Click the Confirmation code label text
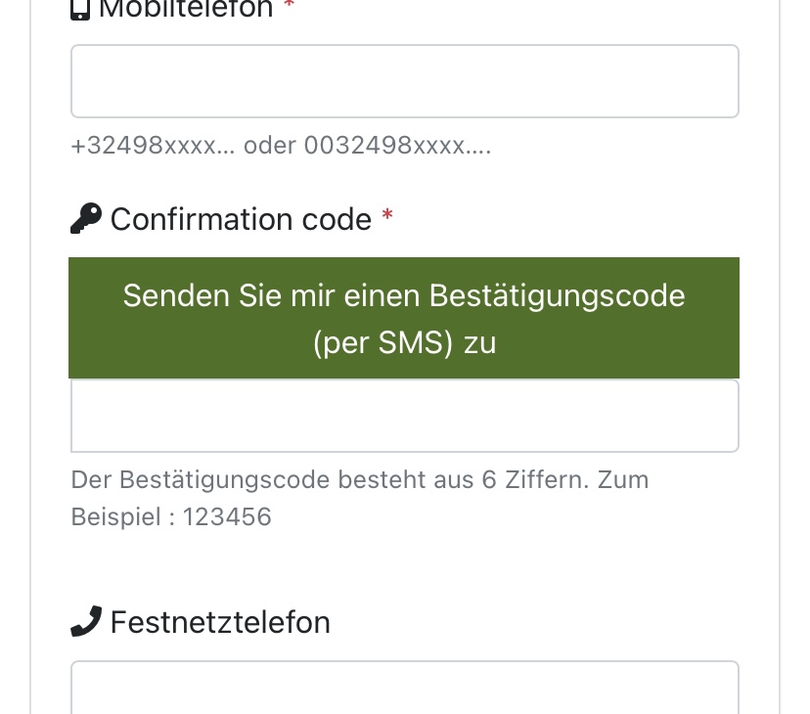This screenshot has width=810, height=714. coord(241,219)
